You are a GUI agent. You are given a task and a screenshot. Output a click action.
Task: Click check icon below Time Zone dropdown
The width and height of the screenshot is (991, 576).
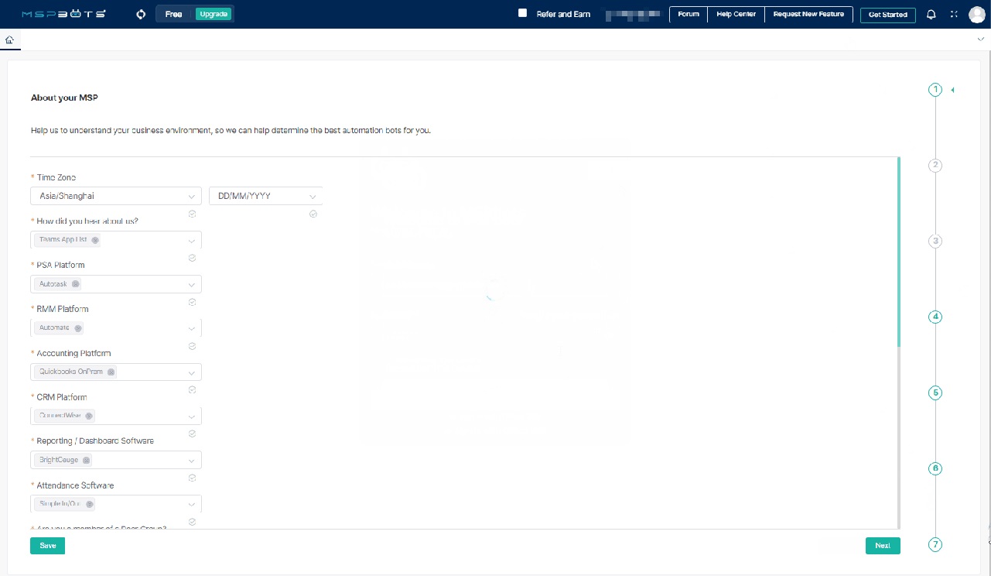click(192, 214)
